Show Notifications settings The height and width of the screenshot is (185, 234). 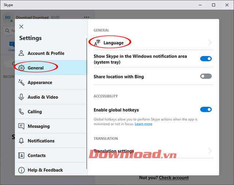(x=51, y=141)
